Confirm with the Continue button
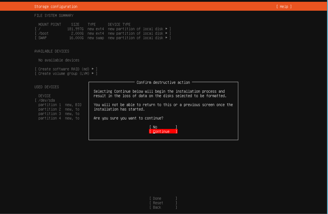 pyautogui.click(x=163, y=131)
